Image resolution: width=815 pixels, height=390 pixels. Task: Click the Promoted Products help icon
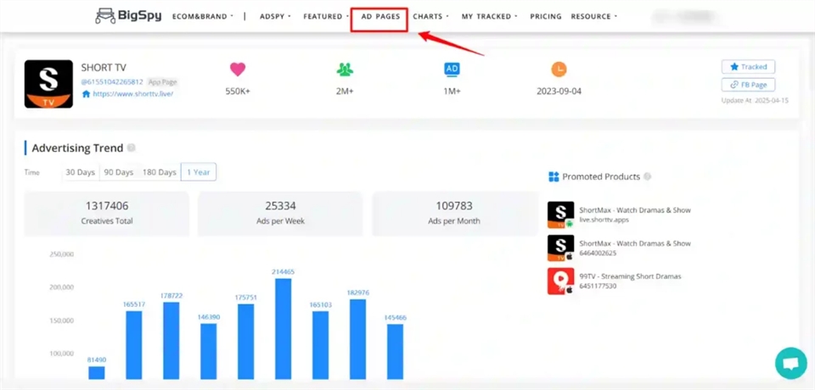(x=648, y=176)
